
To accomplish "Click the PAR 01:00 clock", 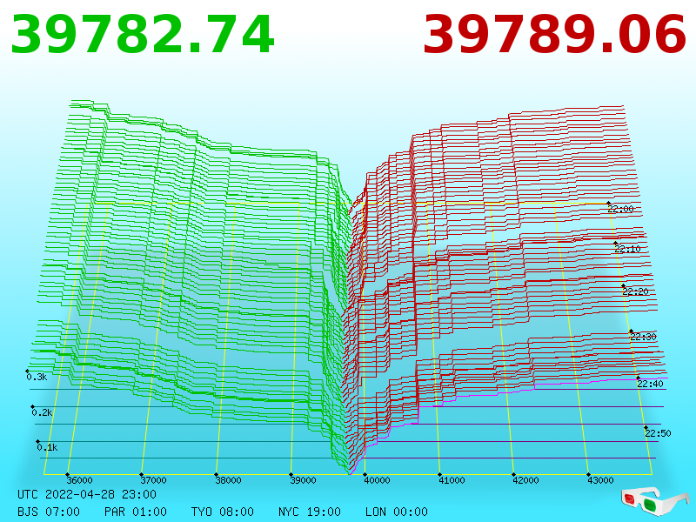I will tap(136, 512).
